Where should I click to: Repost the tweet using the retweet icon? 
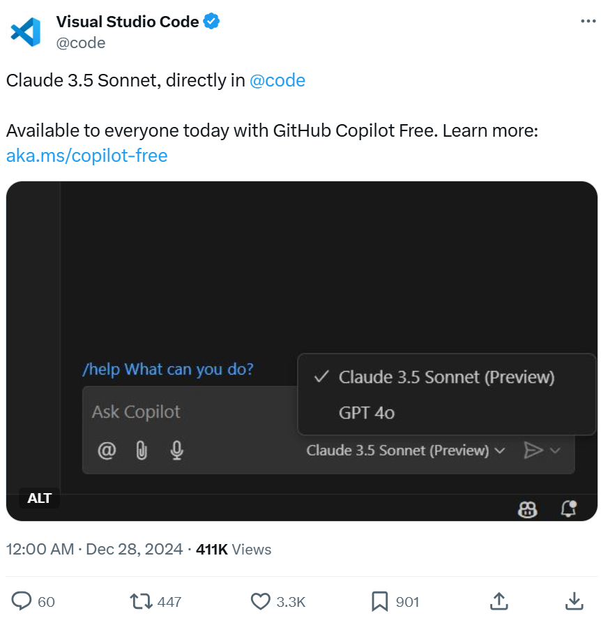[x=141, y=601]
